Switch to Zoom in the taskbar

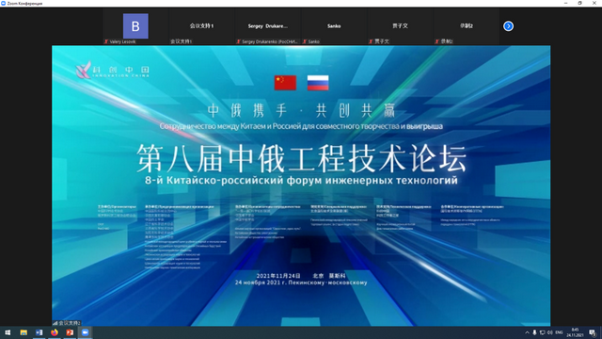coord(86,332)
